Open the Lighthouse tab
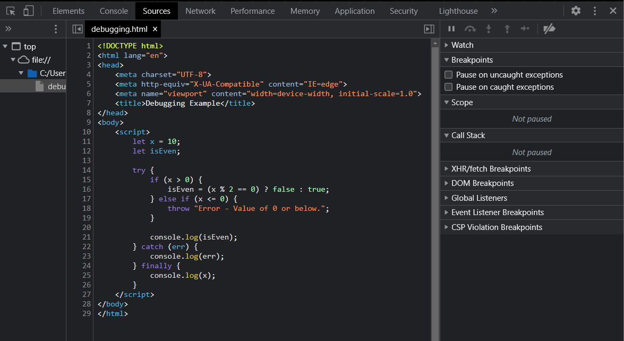The height and width of the screenshot is (341, 624). pyautogui.click(x=458, y=11)
